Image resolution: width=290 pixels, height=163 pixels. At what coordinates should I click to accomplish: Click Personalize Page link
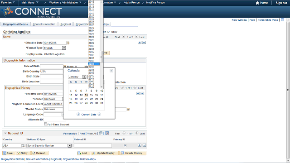point(268,20)
